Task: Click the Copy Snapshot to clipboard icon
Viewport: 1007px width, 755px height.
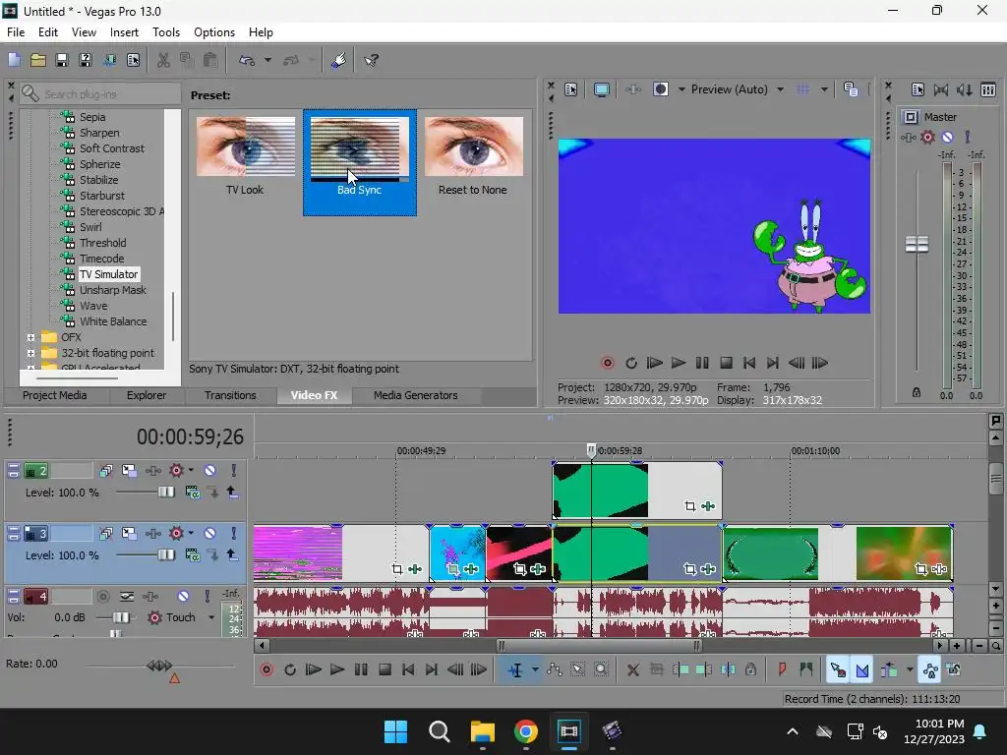Action: pyautogui.click(x=851, y=89)
